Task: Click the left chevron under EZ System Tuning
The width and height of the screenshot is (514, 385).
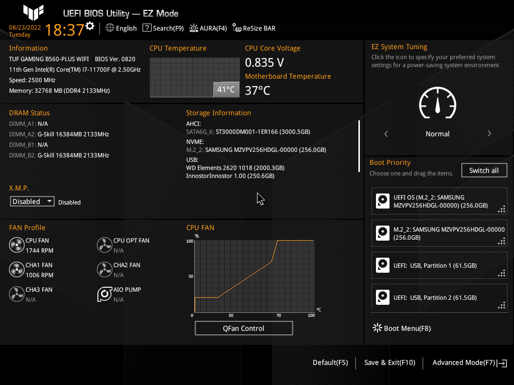Action: tap(386, 134)
